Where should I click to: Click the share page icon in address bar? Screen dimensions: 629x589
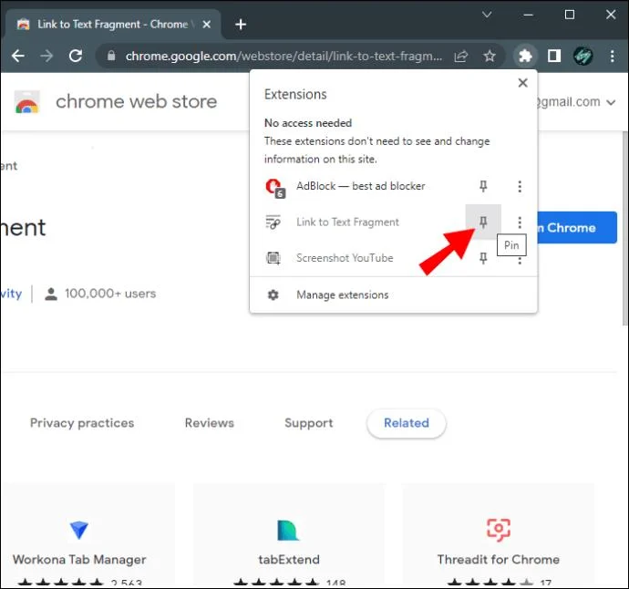(461, 56)
